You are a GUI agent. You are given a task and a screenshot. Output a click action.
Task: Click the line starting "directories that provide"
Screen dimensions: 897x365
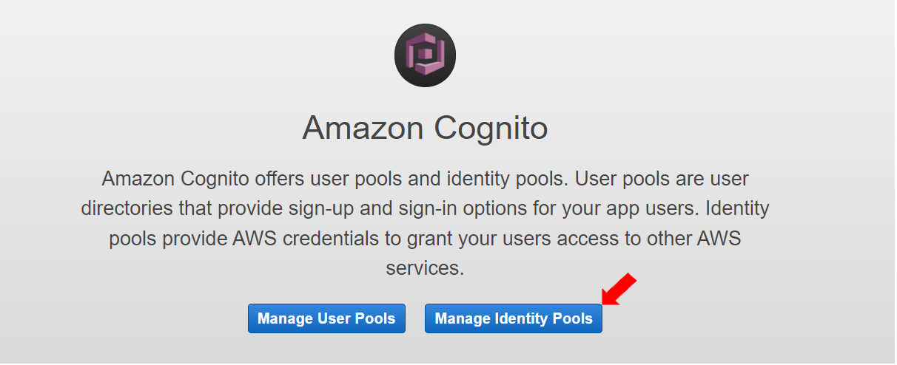(x=425, y=208)
